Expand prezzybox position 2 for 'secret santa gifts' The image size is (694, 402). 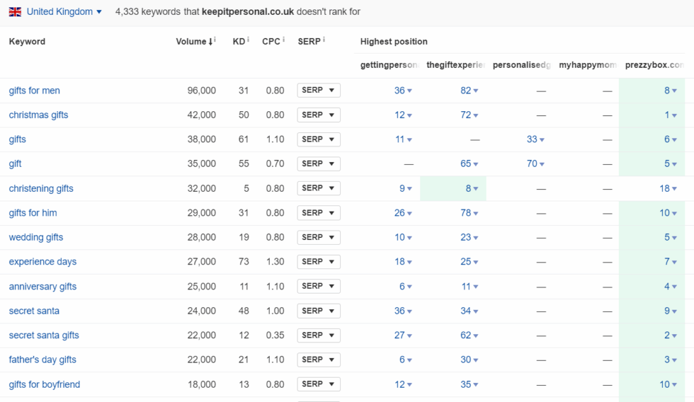point(670,335)
